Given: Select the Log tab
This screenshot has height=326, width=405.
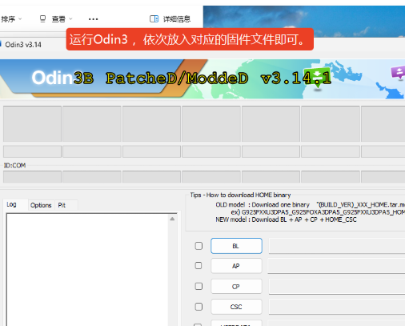Looking at the screenshot, I should tap(11, 204).
